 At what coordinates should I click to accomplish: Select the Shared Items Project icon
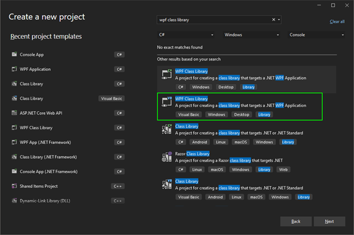click(x=14, y=186)
